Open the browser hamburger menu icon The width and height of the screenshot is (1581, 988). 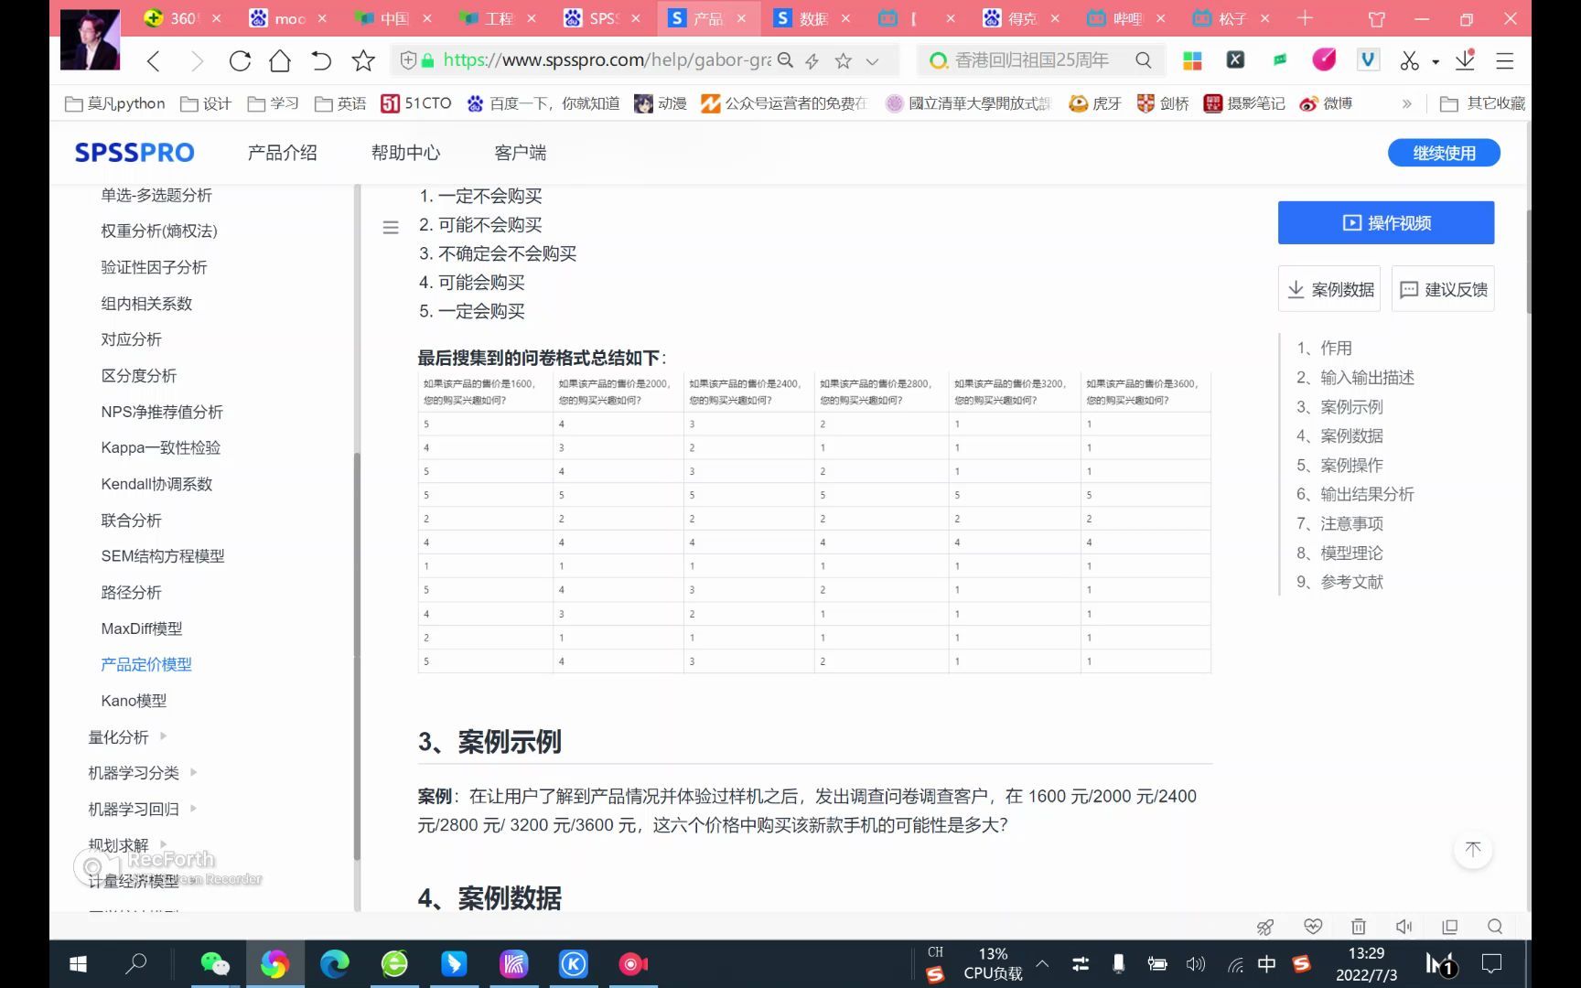[1505, 60]
